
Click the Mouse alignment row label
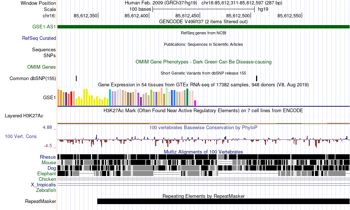click(x=49, y=163)
